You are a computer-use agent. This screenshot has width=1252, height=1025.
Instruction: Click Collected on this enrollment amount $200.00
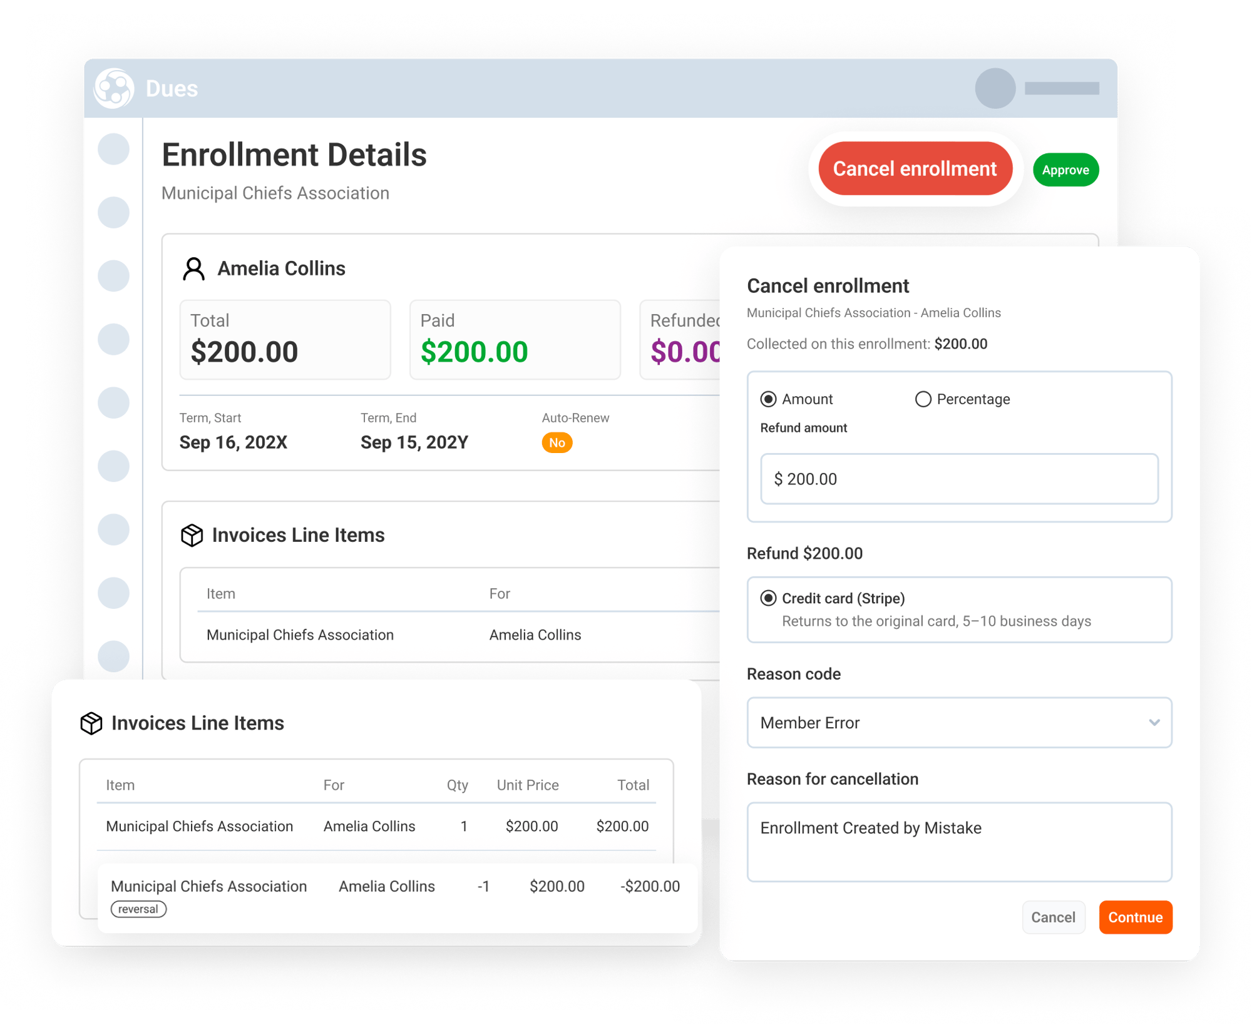point(960,344)
